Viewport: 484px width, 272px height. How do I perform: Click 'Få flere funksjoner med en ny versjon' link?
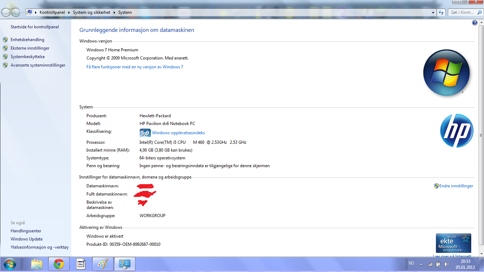(x=135, y=67)
